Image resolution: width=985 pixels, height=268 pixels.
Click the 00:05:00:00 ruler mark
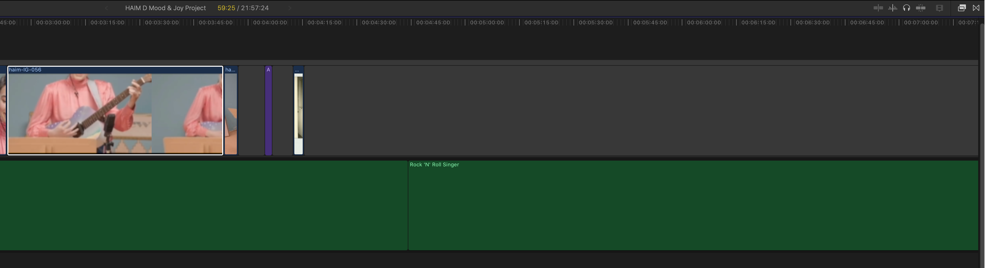(x=487, y=22)
